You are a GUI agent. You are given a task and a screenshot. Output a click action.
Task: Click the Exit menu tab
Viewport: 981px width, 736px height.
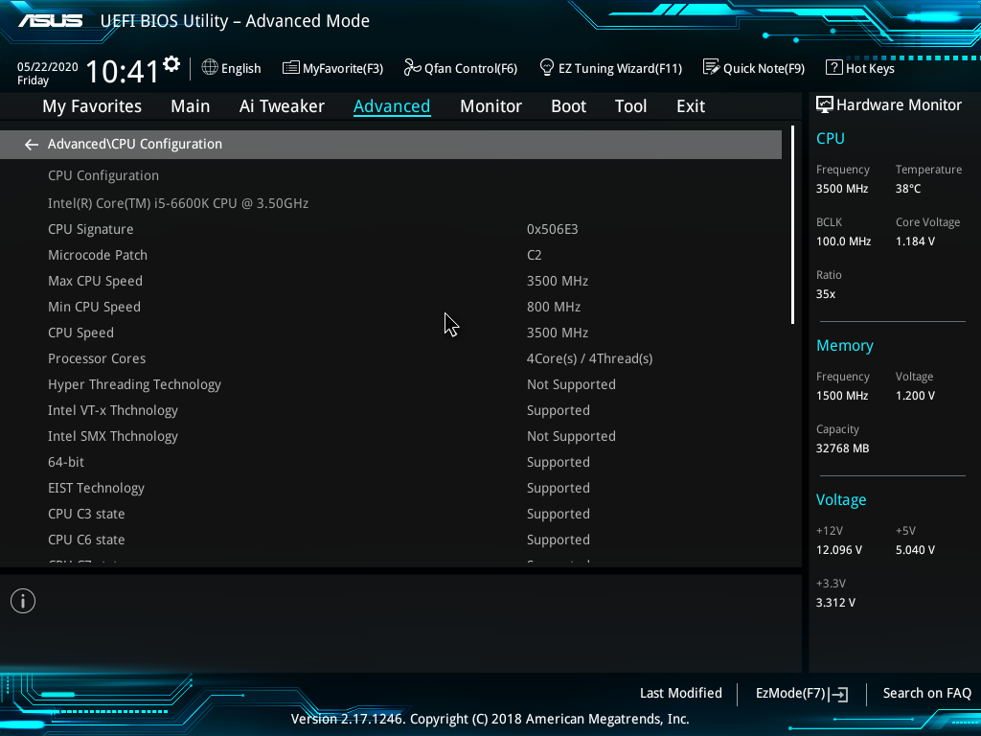point(690,106)
